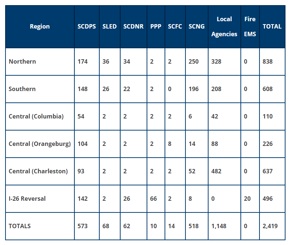Click TOTALS SCNG value 518

point(194,226)
